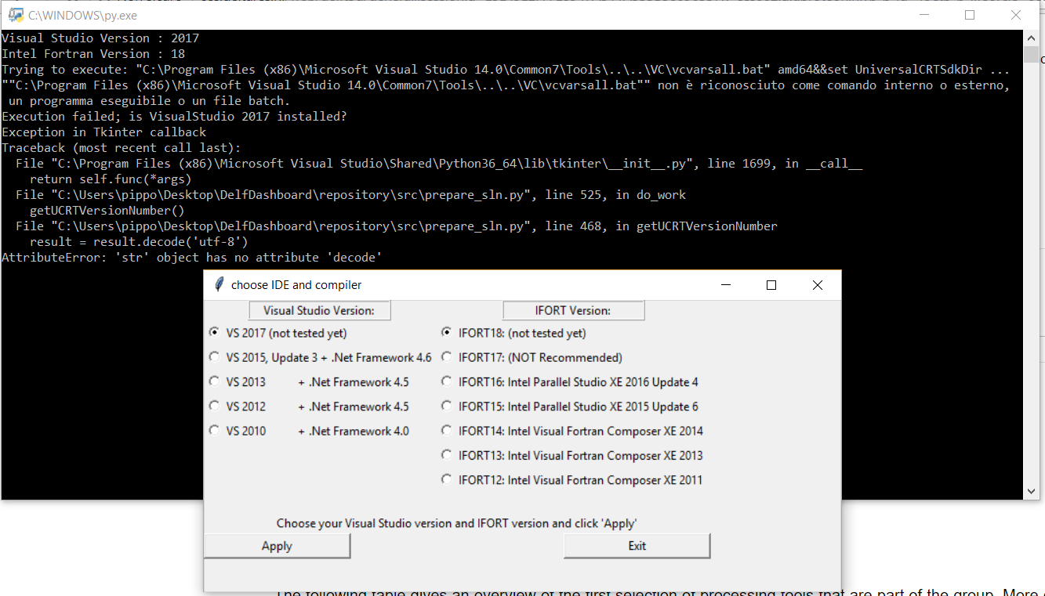Click the AttributeError line in console
The width and height of the screenshot is (1045, 596).
[x=192, y=258]
